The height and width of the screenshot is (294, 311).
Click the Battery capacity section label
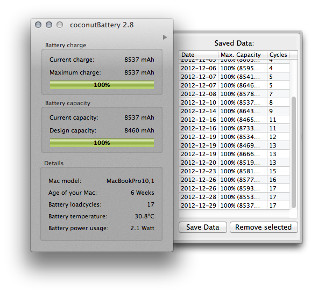[x=68, y=103]
